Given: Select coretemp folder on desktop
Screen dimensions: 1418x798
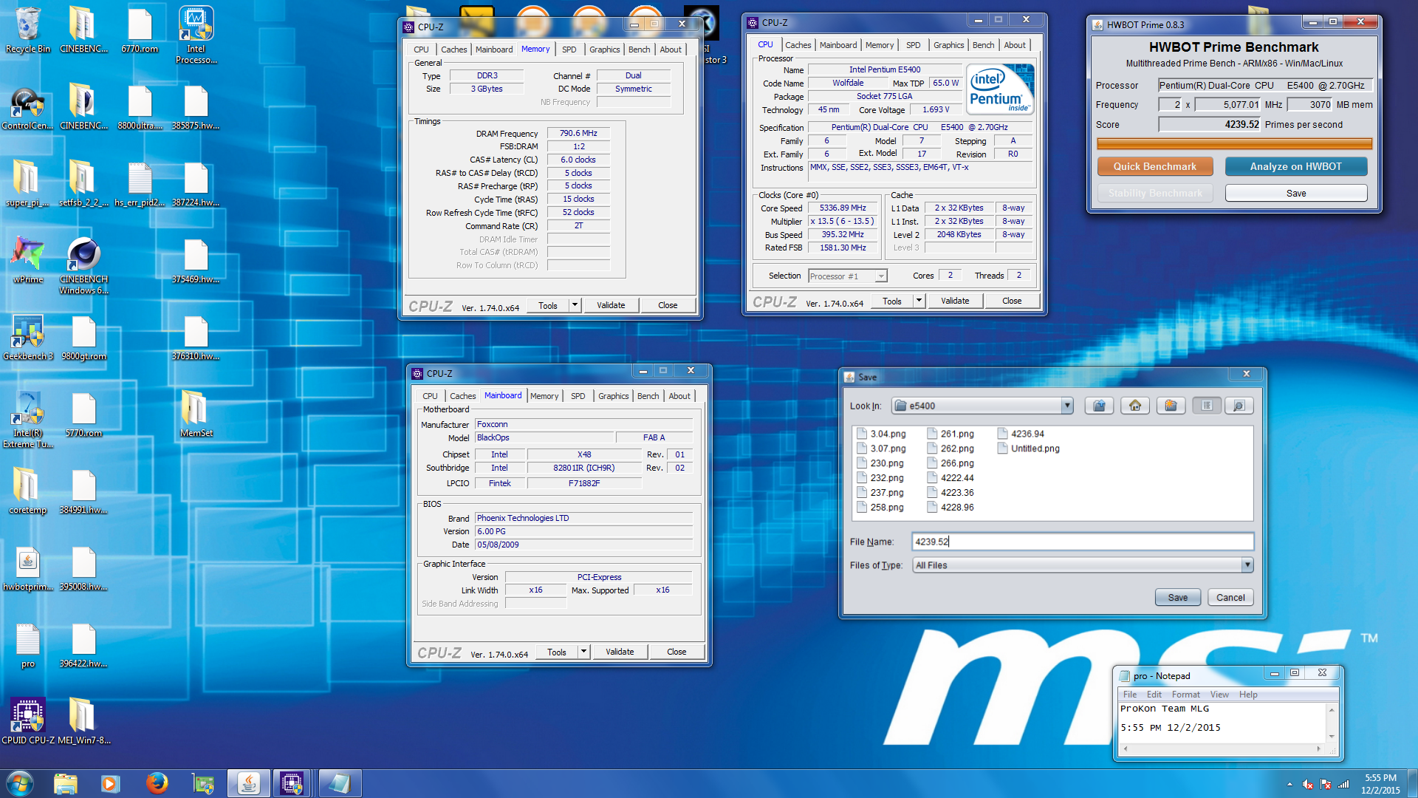Looking at the screenshot, I should pos(28,492).
